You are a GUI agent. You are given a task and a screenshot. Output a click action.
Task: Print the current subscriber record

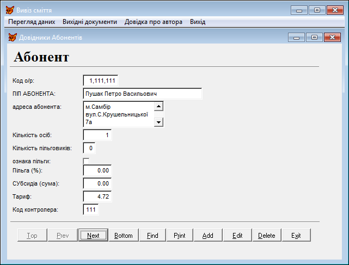coord(180,235)
